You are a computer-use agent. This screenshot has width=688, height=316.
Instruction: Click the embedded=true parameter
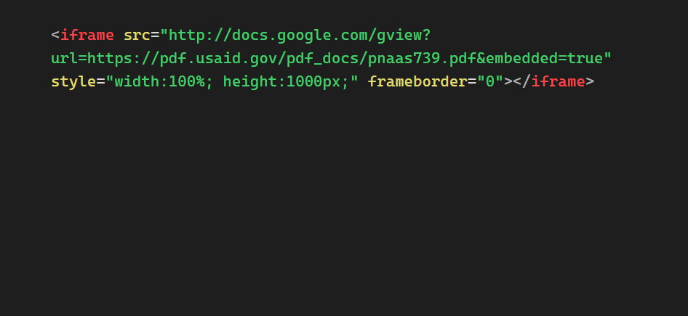pos(544,58)
